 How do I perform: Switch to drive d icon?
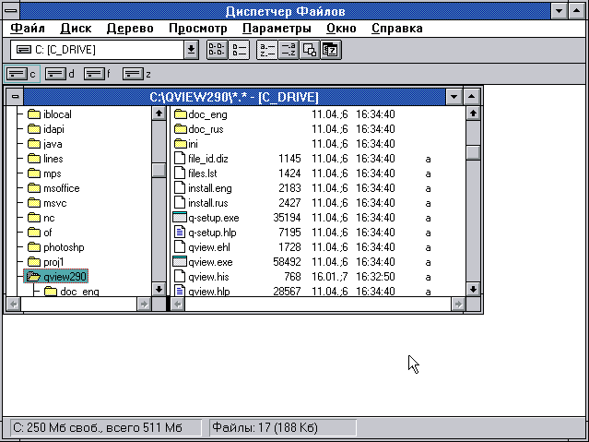(x=60, y=74)
